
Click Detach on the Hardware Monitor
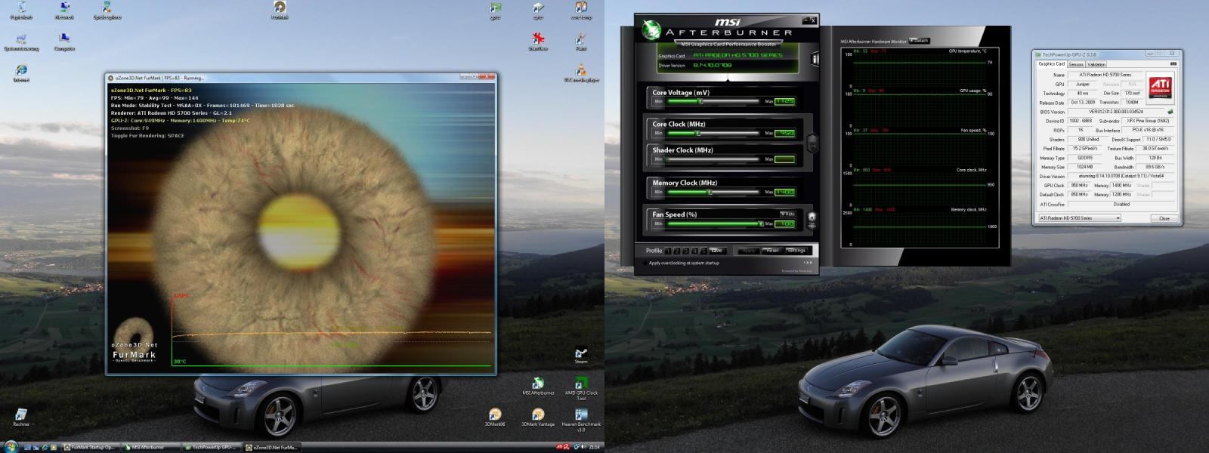click(x=921, y=41)
